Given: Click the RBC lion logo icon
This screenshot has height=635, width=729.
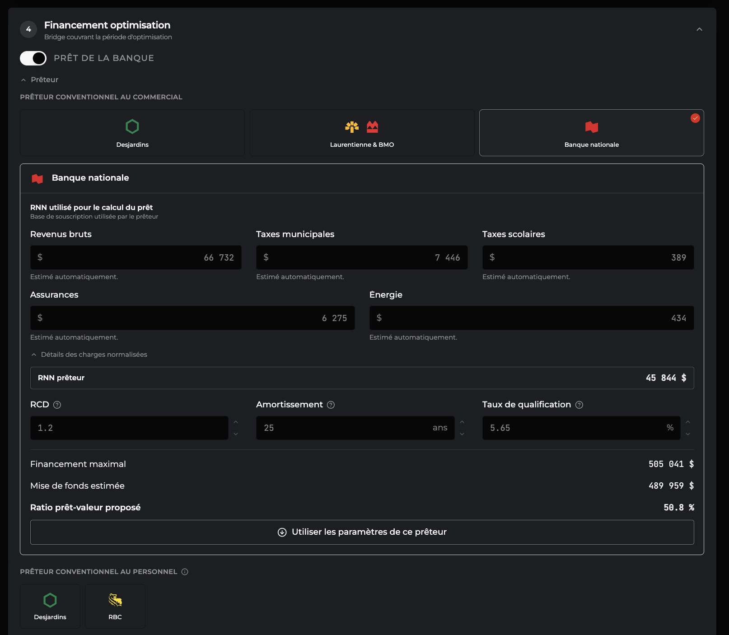Looking at the screenshot, I should pyautogui.click(x=115, y=600).
